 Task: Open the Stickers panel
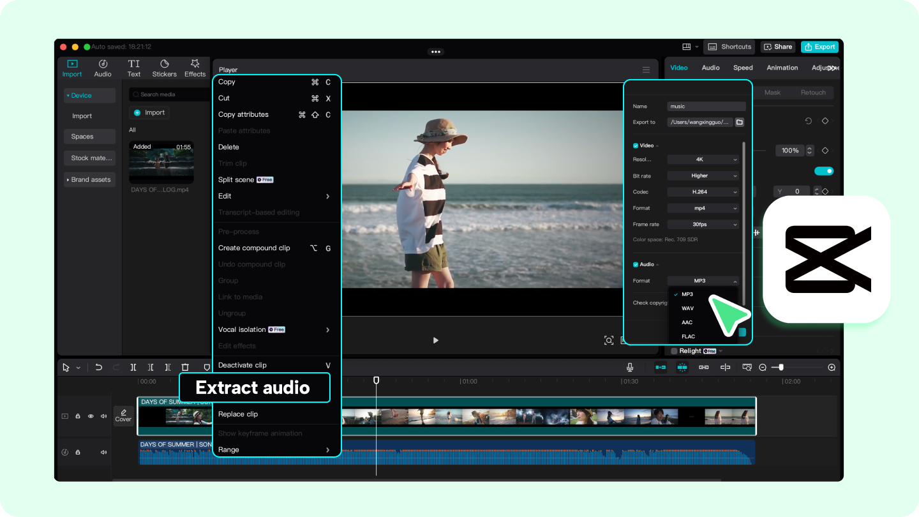(x=164, y=68)
